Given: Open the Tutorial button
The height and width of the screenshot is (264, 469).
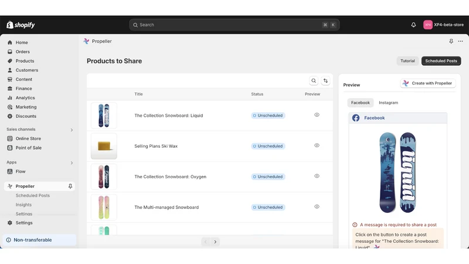Looking at the screenshot, I should tap(407, 61).
